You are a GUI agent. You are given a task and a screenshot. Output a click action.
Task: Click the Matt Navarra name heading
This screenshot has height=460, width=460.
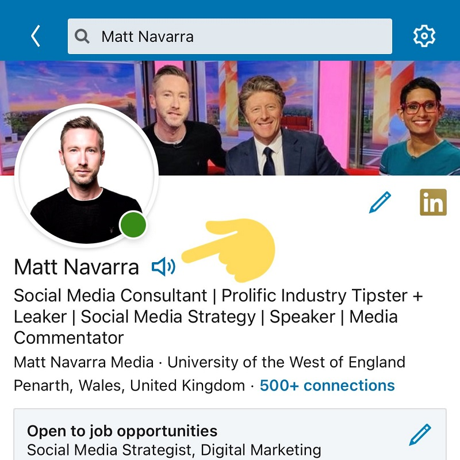76,267
